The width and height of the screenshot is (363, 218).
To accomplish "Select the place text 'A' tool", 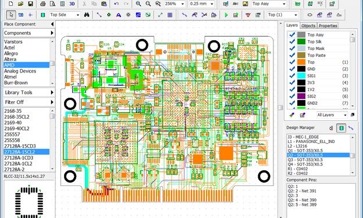I will click(x=119, y=15).
